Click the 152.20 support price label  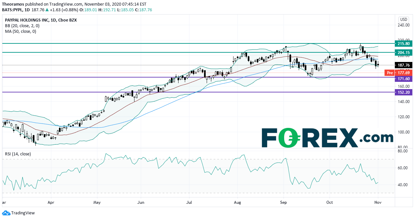pyautogui.click(x=403, y=92)
